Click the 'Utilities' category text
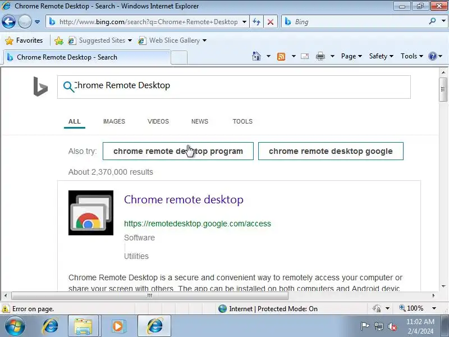Screen dimensions: 449x337 click(x=136, y=256)
